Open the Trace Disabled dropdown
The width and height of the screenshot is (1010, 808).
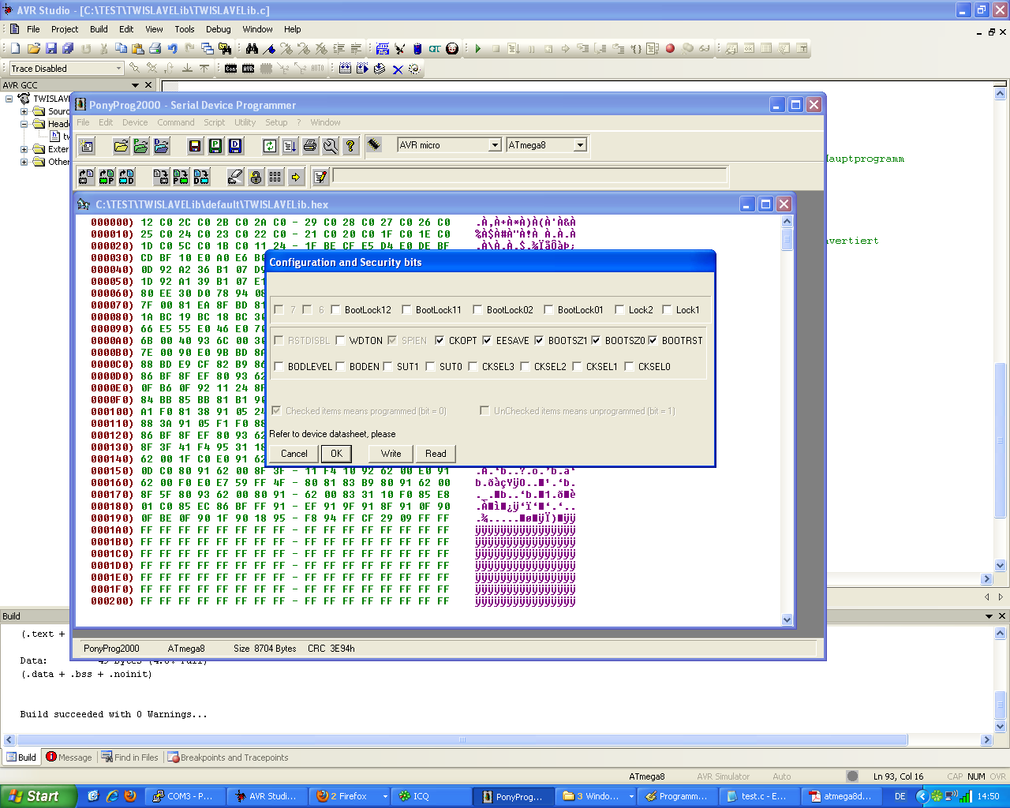(119, 69)
